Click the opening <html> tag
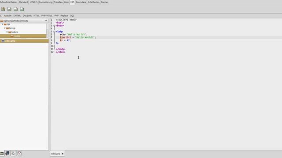This screenshot has height=158, width=282. pos(60,23)
